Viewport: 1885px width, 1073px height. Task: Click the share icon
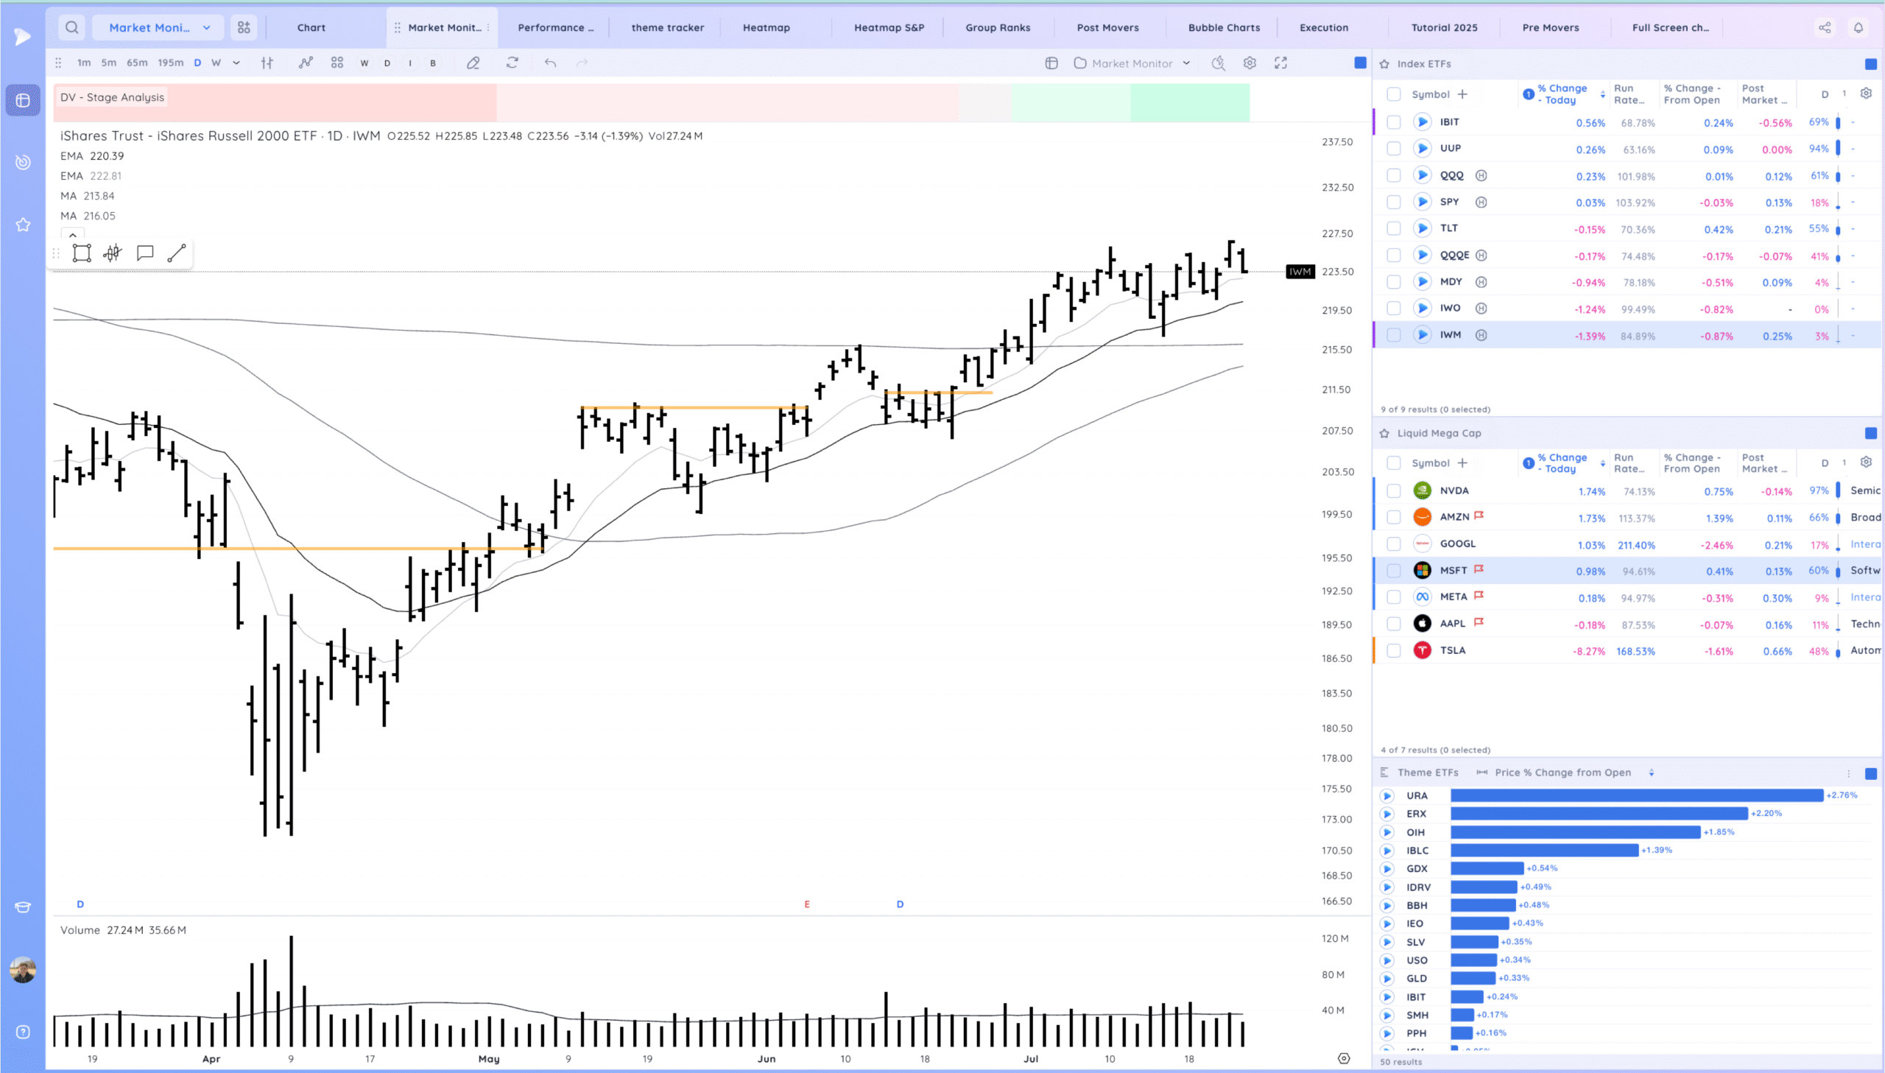(x=1825, y=27)
